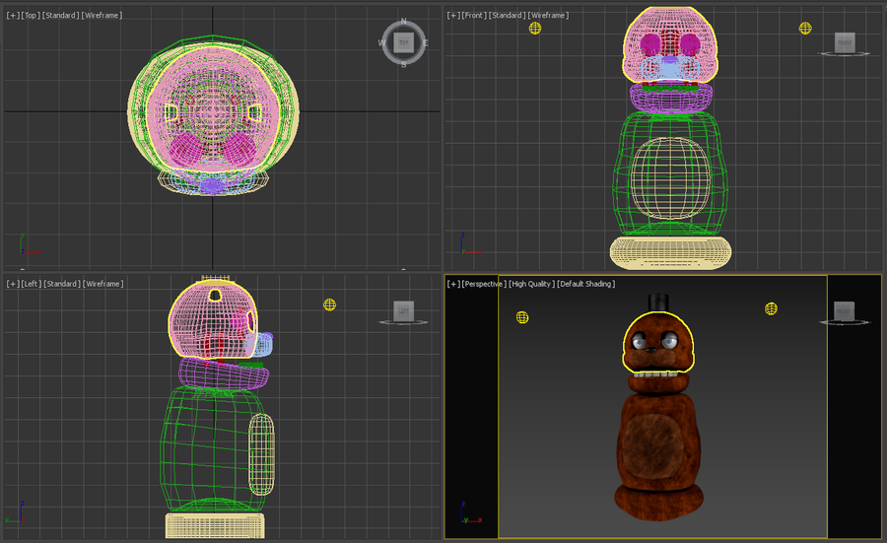
Task: Click the TOP face of Top viewport ViewCube
Action: 403,42
